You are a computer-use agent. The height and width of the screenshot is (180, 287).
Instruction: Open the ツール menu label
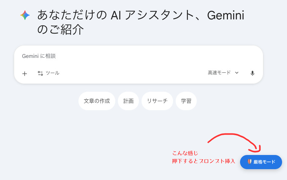pos(53,73)
